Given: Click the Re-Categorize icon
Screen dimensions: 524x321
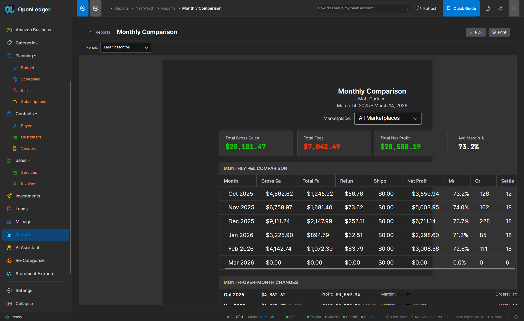Looking at the screenshot, I should [x=9, y=260].
